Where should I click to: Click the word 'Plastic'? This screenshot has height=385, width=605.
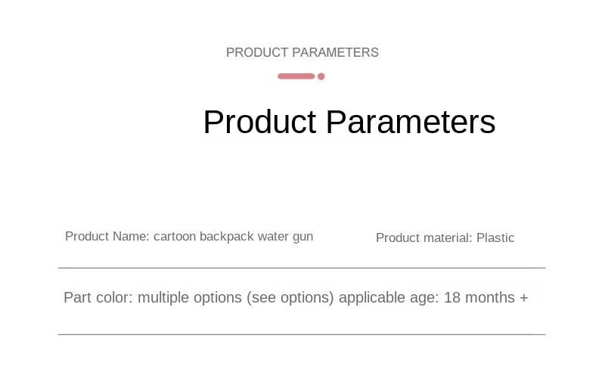[495, 238]
